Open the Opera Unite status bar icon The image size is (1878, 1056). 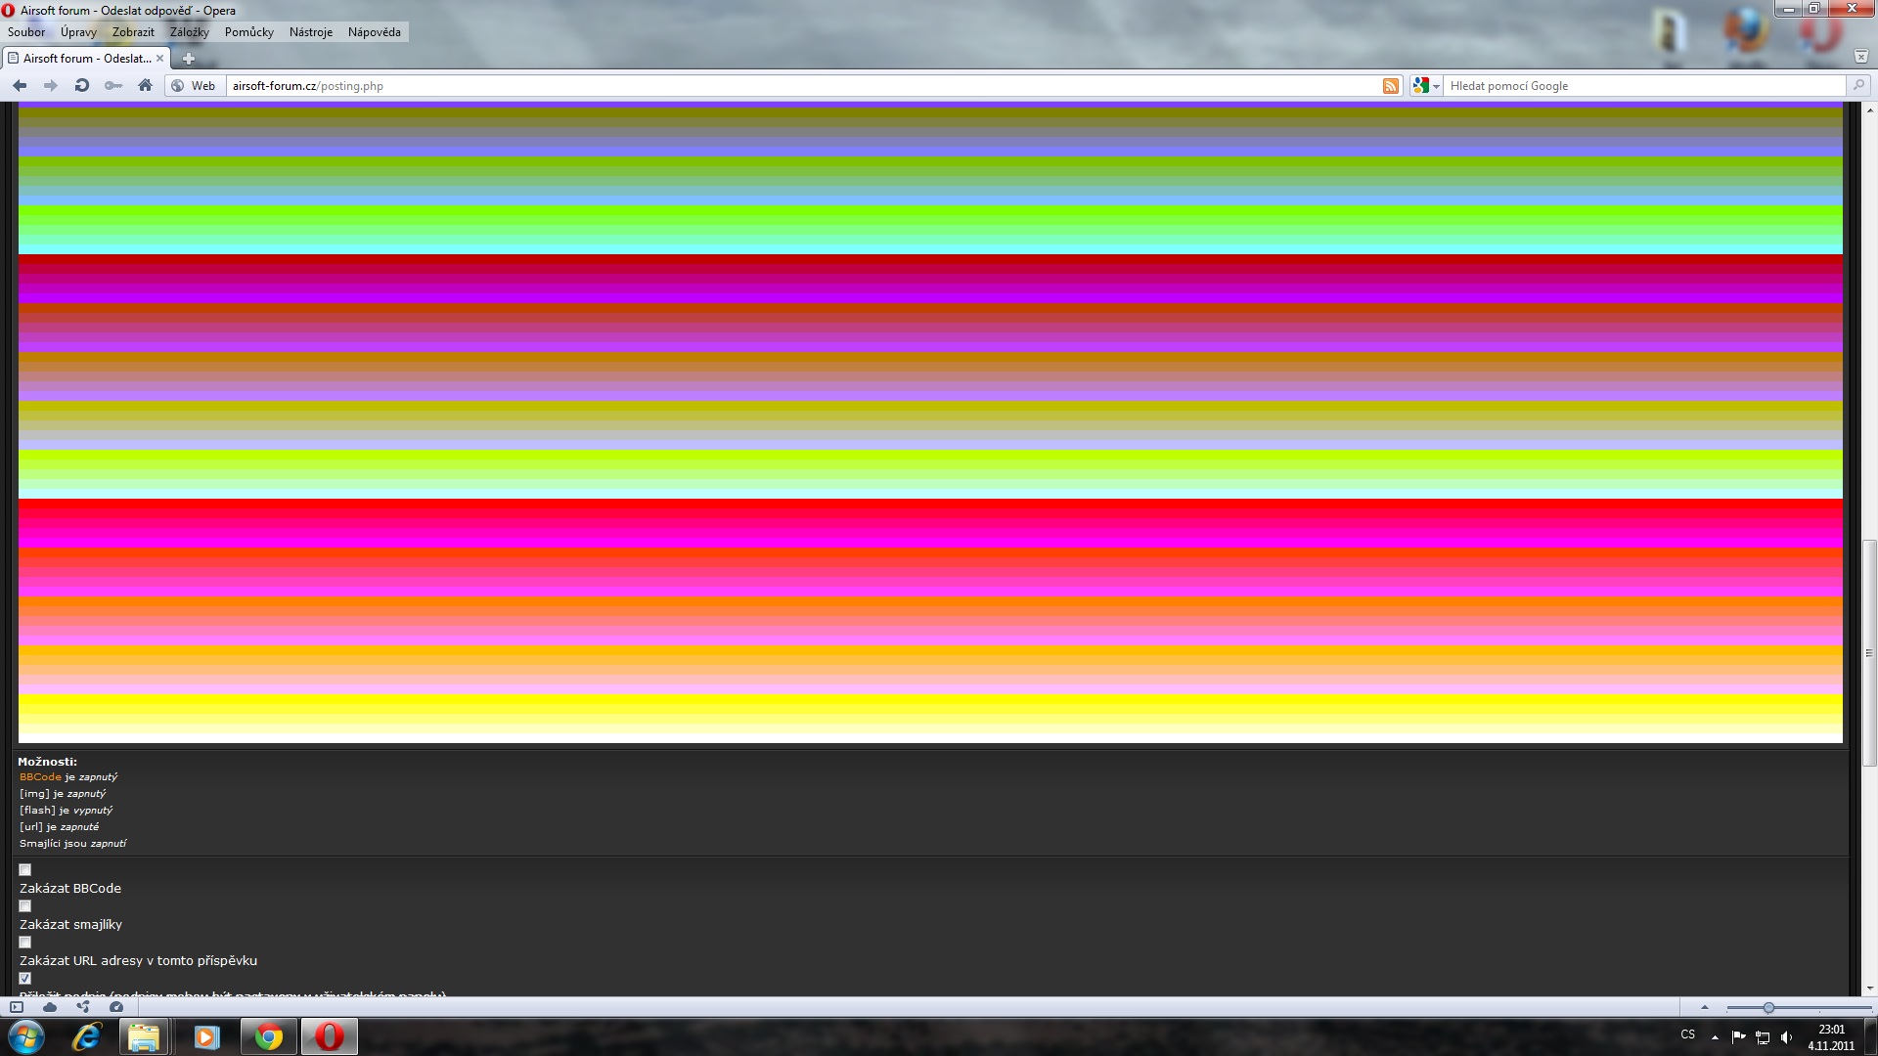pyautogui.click(x=83, y=1007)
